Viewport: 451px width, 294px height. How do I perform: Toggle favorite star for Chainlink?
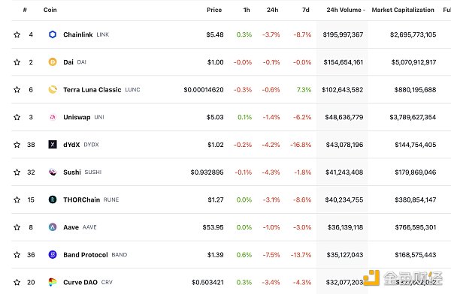17,34
